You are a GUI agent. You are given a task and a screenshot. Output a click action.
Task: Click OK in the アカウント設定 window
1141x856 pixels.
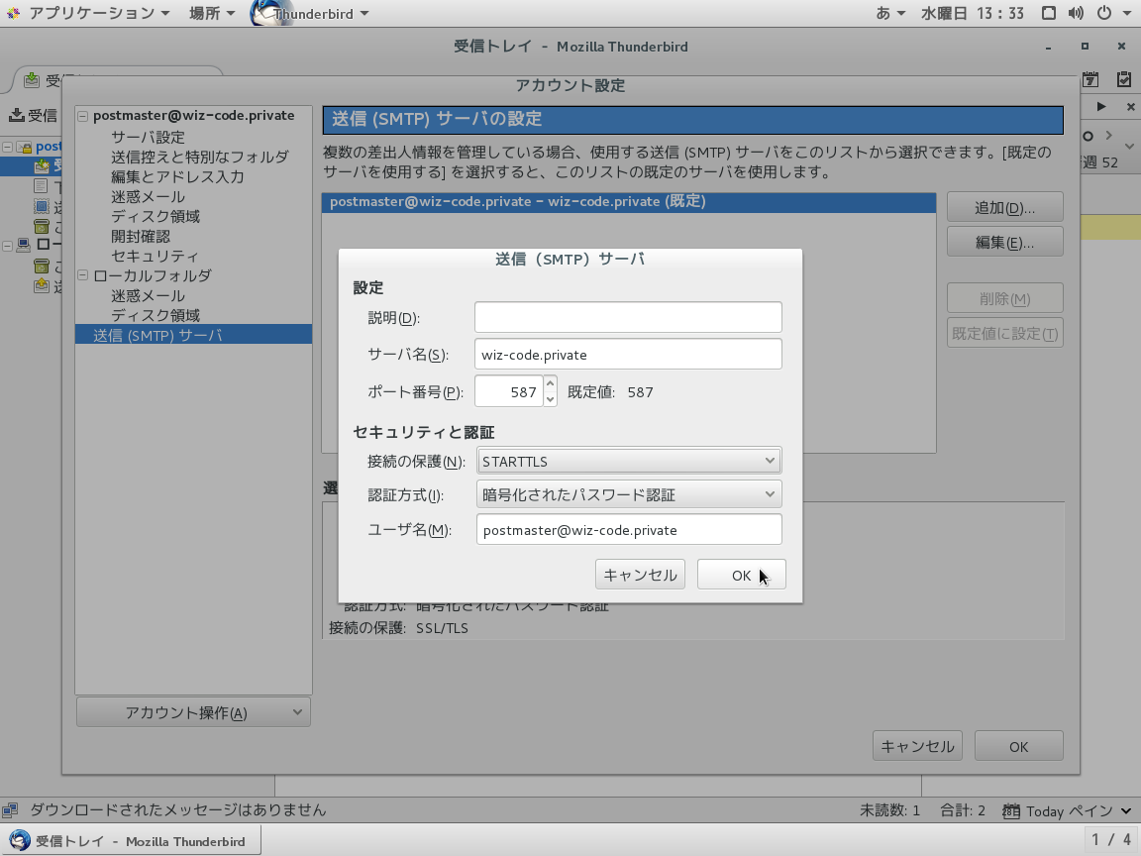[x=1019, y=746]
